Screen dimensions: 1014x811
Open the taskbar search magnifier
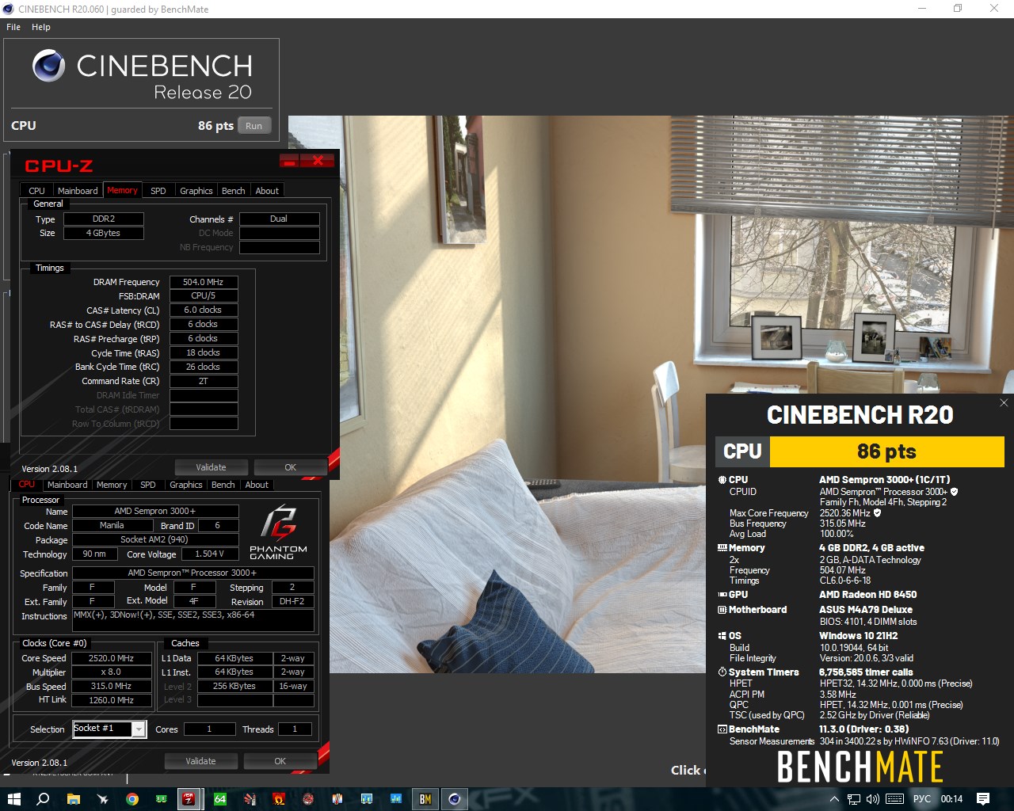[43, 799]
